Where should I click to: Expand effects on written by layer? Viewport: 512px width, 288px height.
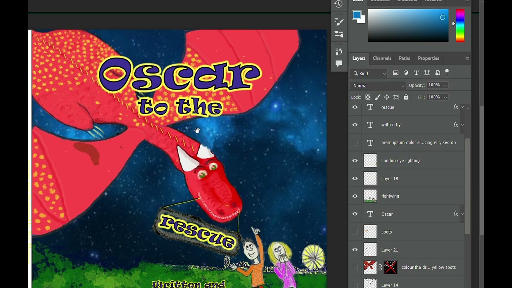coord(462,125)
